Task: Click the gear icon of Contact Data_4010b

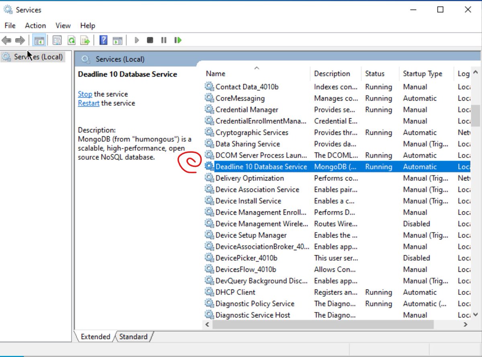Action: pos(209,87)
